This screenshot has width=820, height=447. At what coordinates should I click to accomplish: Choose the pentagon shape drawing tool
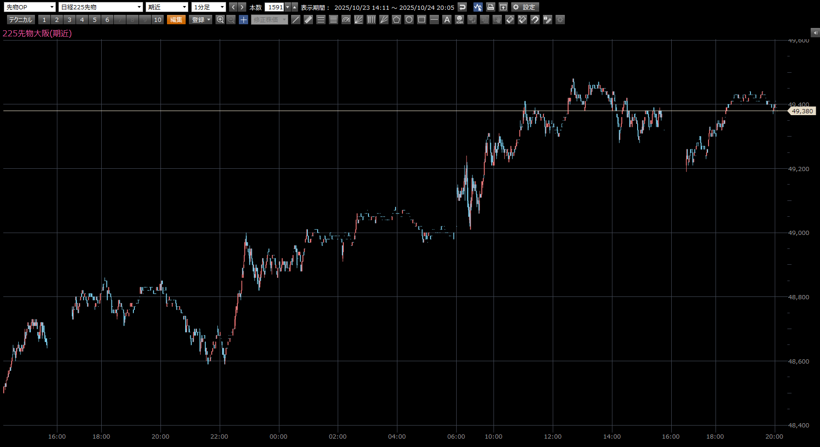coord(396,20)
